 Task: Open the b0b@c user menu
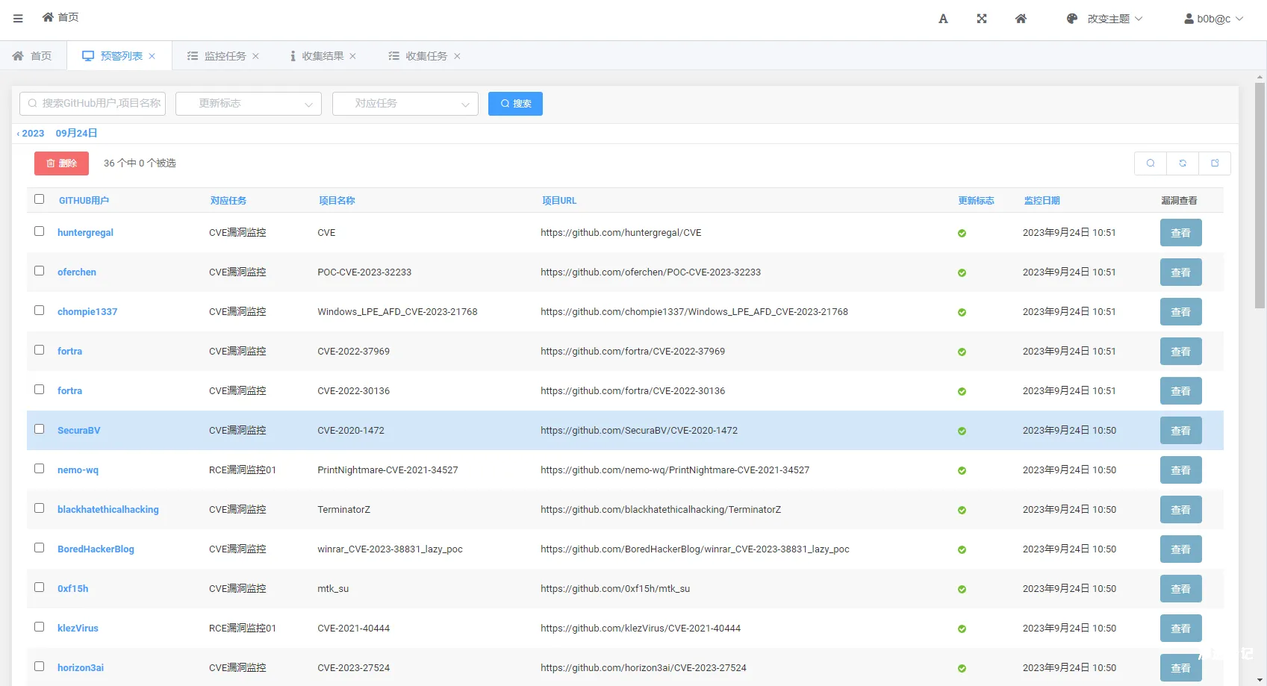tap(1213, 19)
